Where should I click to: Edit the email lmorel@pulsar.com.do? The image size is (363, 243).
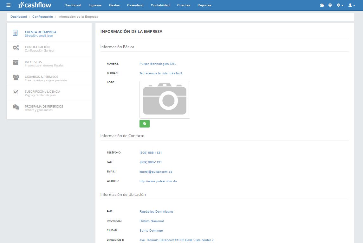click(x=156, y=171)
